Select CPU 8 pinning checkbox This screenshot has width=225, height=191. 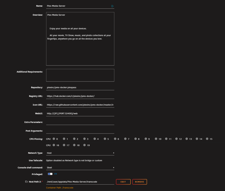point(136,139)
